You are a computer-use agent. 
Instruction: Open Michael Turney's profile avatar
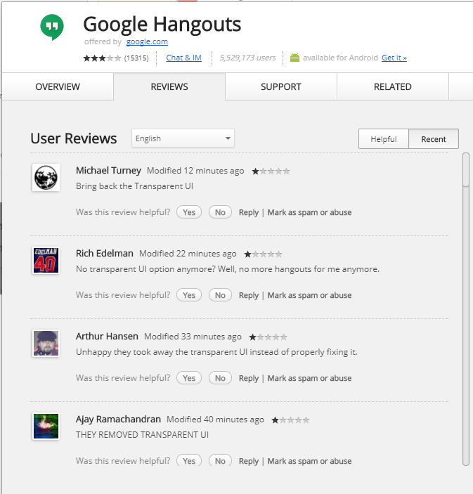point(46,177)
